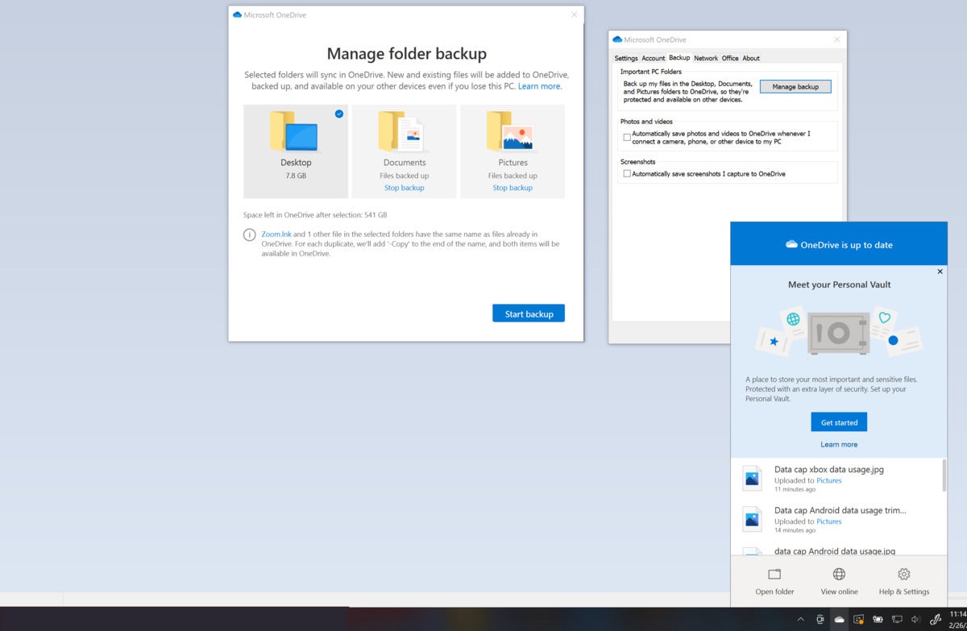Open Help & Settings gear icon

click(904, 574)
